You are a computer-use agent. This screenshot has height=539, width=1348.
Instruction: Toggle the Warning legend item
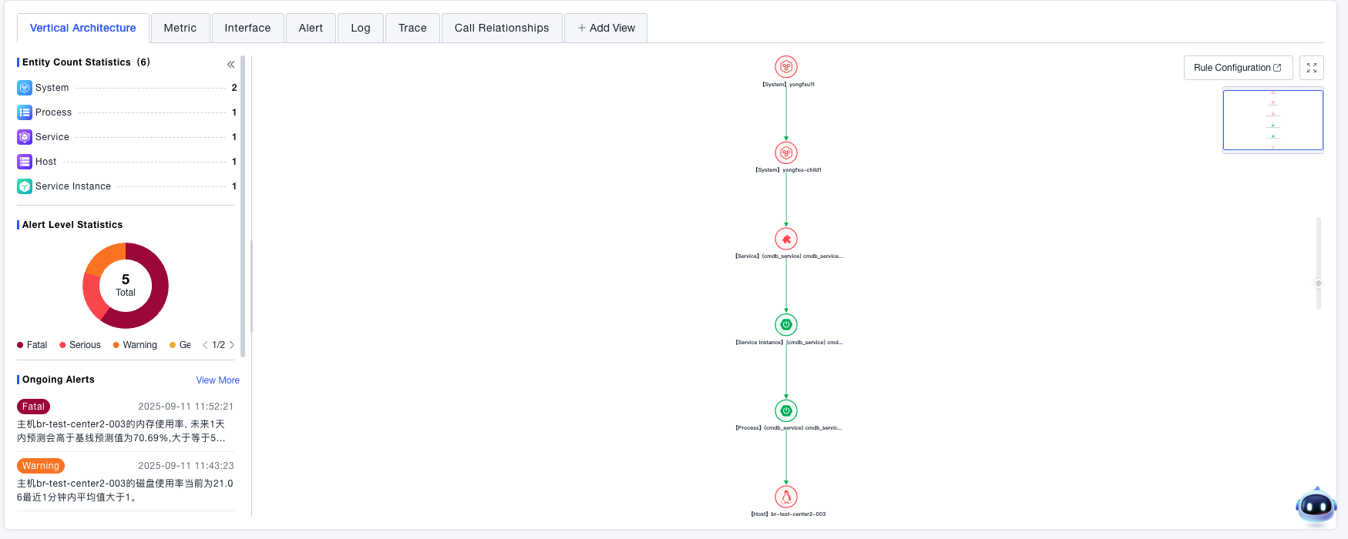[x=135, y=345]
